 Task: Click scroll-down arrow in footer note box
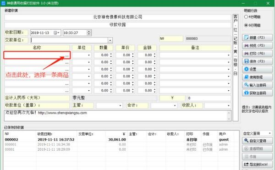[229, 119]
